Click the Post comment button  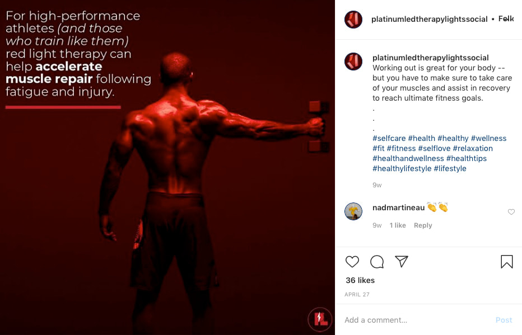pos(504,320)
